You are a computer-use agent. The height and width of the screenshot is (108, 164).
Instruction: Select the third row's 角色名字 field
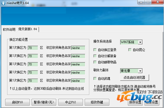point(78,64)
